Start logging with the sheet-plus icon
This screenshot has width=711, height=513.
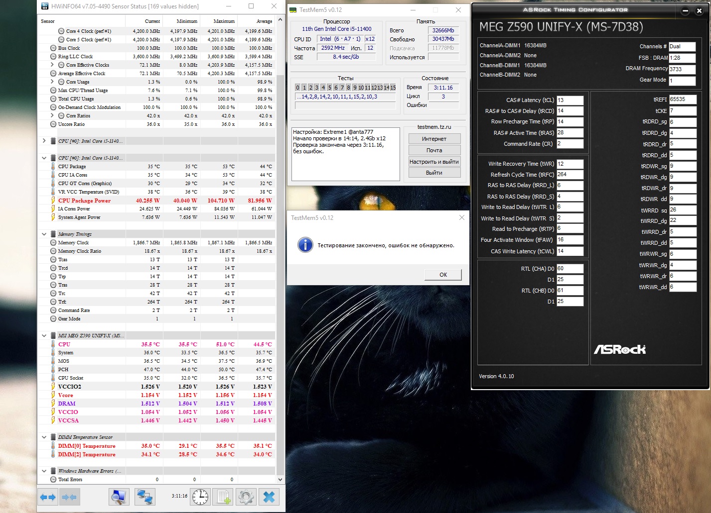click(x=223, y=497)
